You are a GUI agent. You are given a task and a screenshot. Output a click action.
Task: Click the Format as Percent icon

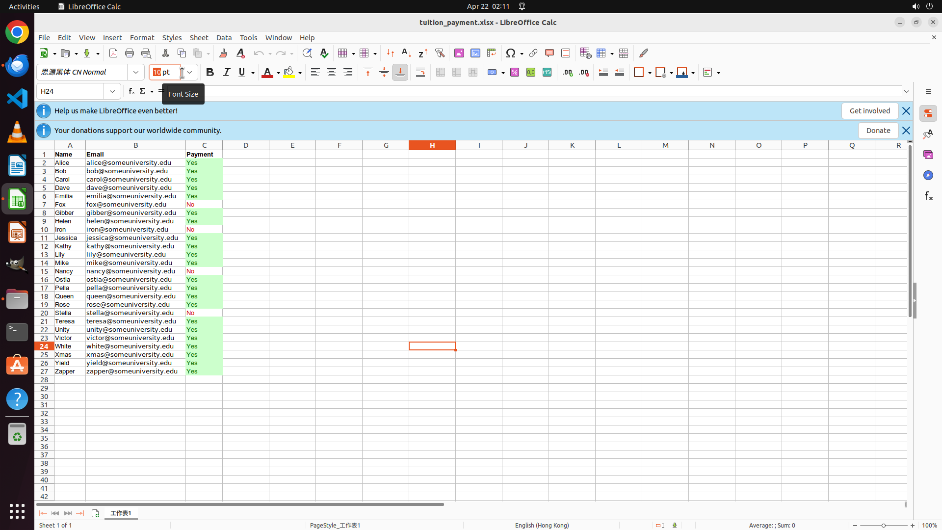pyautogui.click(x=515, y=72)
